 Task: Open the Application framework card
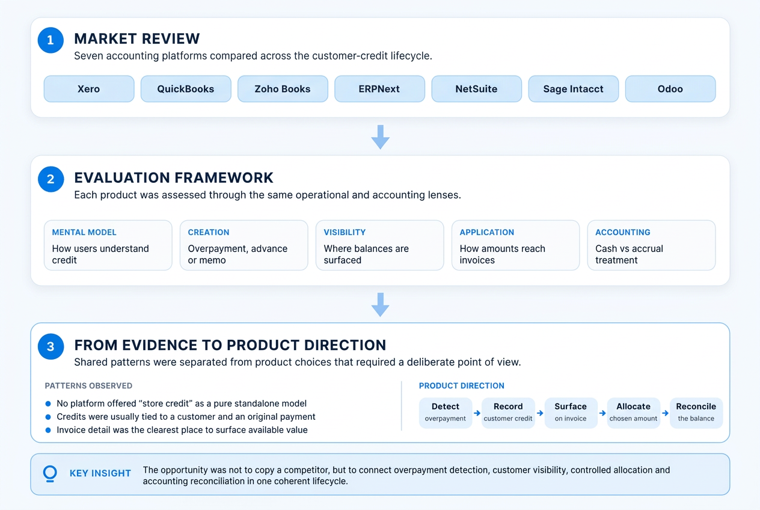point(516,245)
